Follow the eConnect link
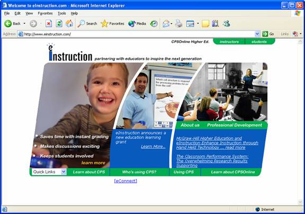Screen dimensions: 305x214 [125, 181]
